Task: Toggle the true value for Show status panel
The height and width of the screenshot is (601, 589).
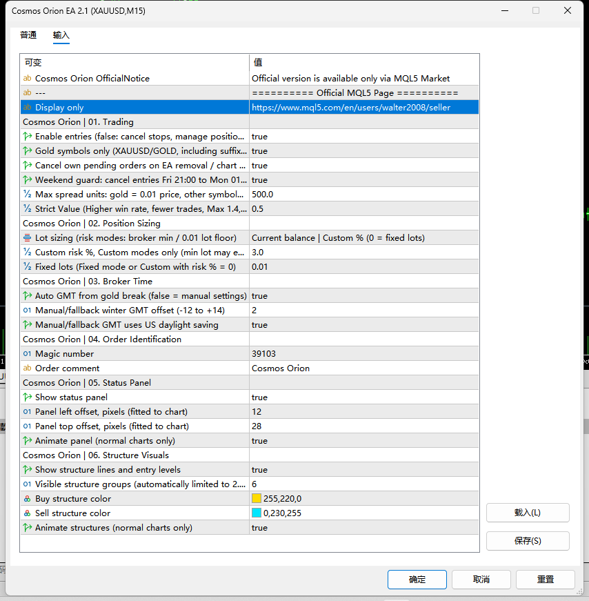Action: pos(363,397)
